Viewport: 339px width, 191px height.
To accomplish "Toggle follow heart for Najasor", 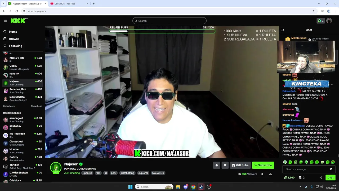I will (225, 165).
